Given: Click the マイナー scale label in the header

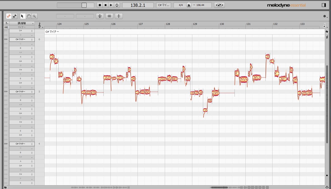Looking at the screenshot, I should [x=22, y=27].
